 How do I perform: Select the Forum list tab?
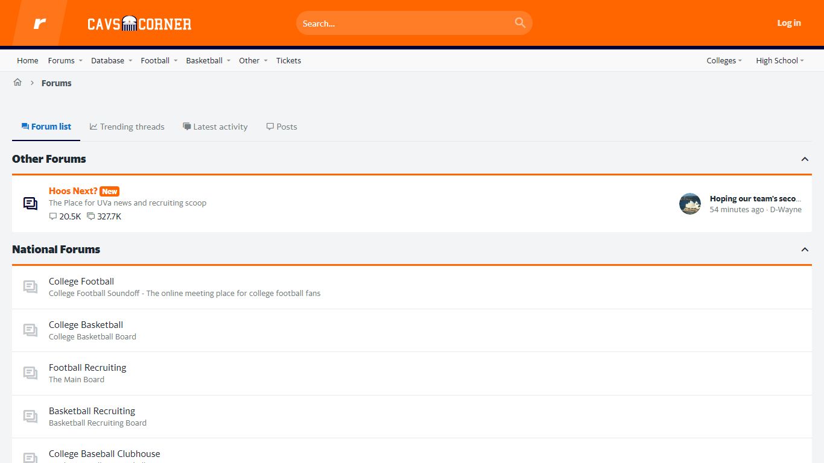[x=46, y=127]
